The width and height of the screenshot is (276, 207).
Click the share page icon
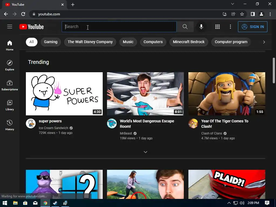[x=233, y=14]
